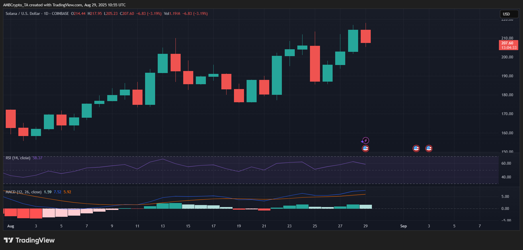The width and height of the screenshot is (523, 250).
Task: Click the red 207.60 current price label
Action: pyautogui.click(x=509, y=45)
